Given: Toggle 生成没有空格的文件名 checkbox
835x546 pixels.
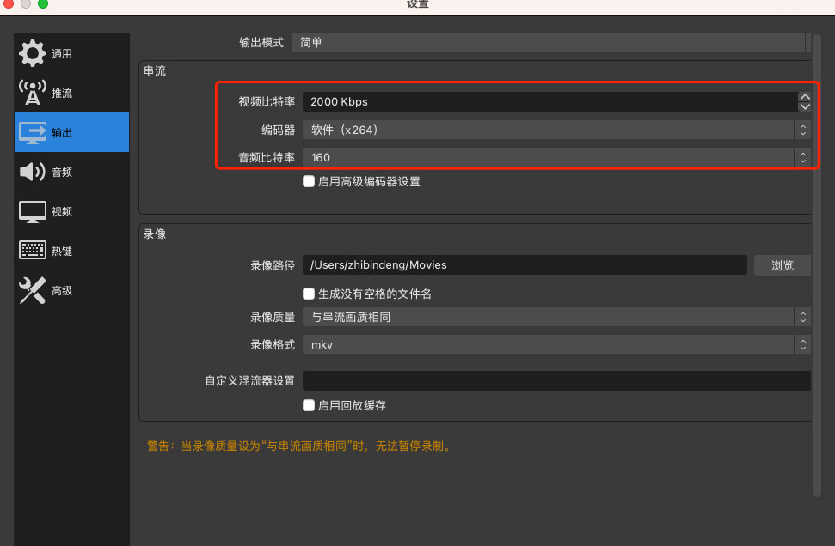Looking at the screenshot, I should pyautogui.click(x=309, y=294).
